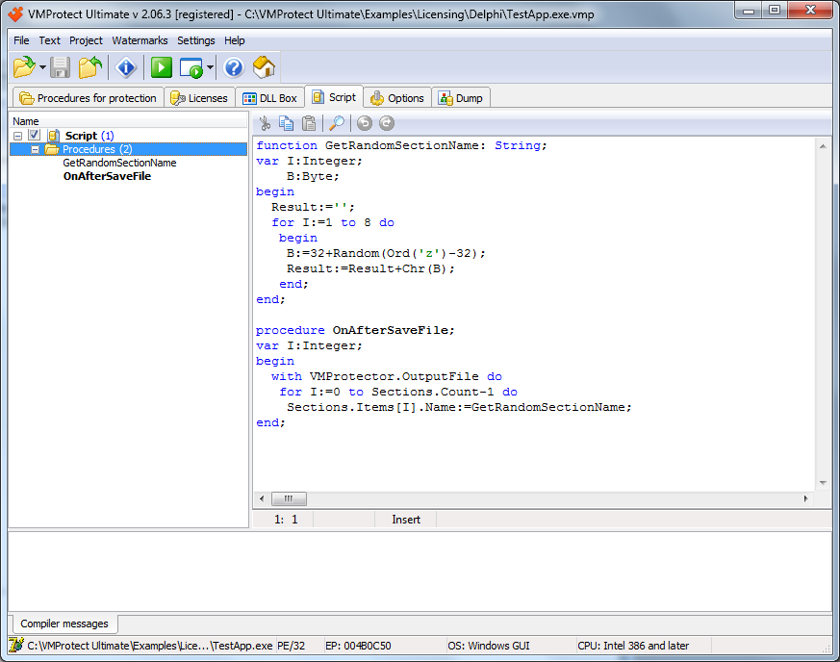The height and width of the screenshot is (662, 840).
Task: Click the VMProtect title bar app icon
Action: coord(16,13)
